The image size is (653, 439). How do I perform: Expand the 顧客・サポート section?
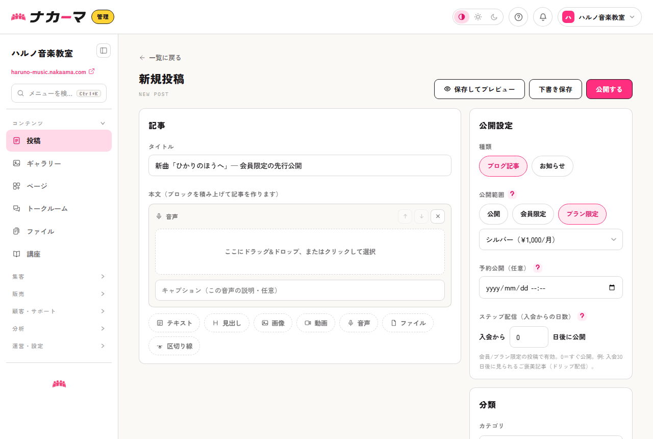[59, 311]
